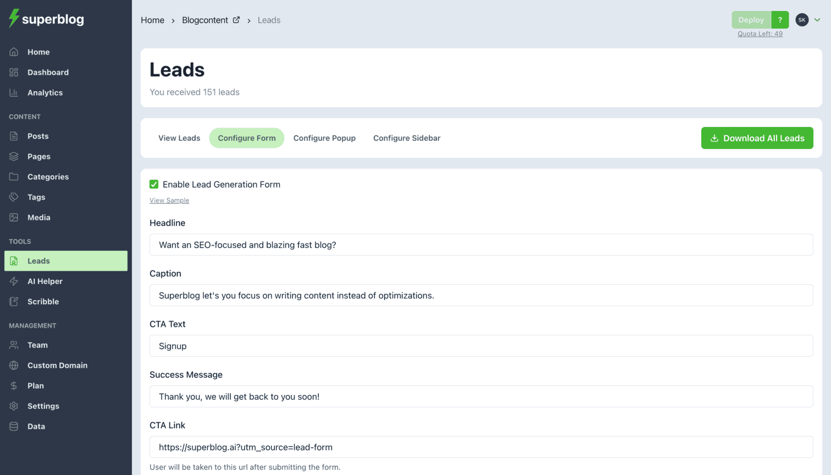Screen dimensions: 831x475
Task: Select the Configure Sidebar tab
Action: click(x=407, y=138)
